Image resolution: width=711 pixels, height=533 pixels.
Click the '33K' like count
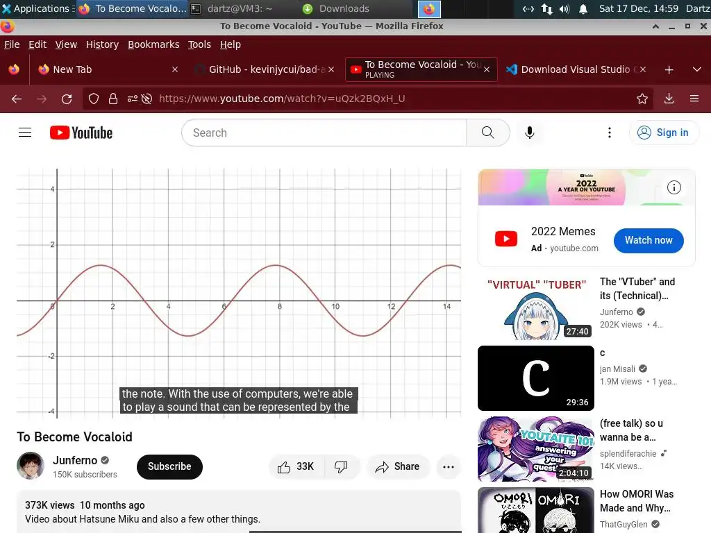[x=306, y=467]
